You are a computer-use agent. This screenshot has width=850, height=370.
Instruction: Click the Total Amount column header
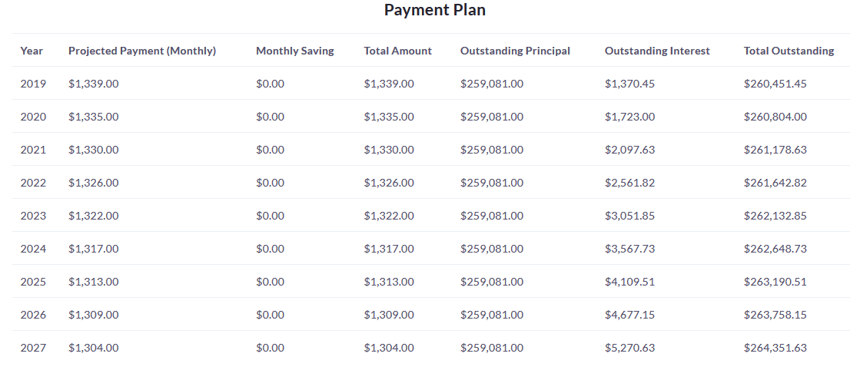(x=398, y=51)
